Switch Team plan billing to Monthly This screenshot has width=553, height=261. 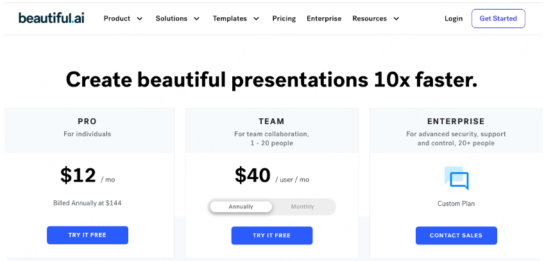click(302, 207)
